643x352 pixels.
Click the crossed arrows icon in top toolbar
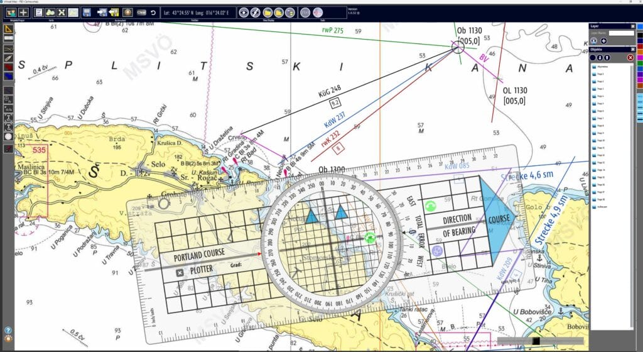click(x=62, y=13)
